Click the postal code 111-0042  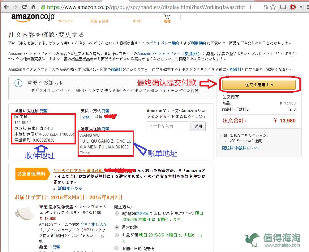point(23,123)
